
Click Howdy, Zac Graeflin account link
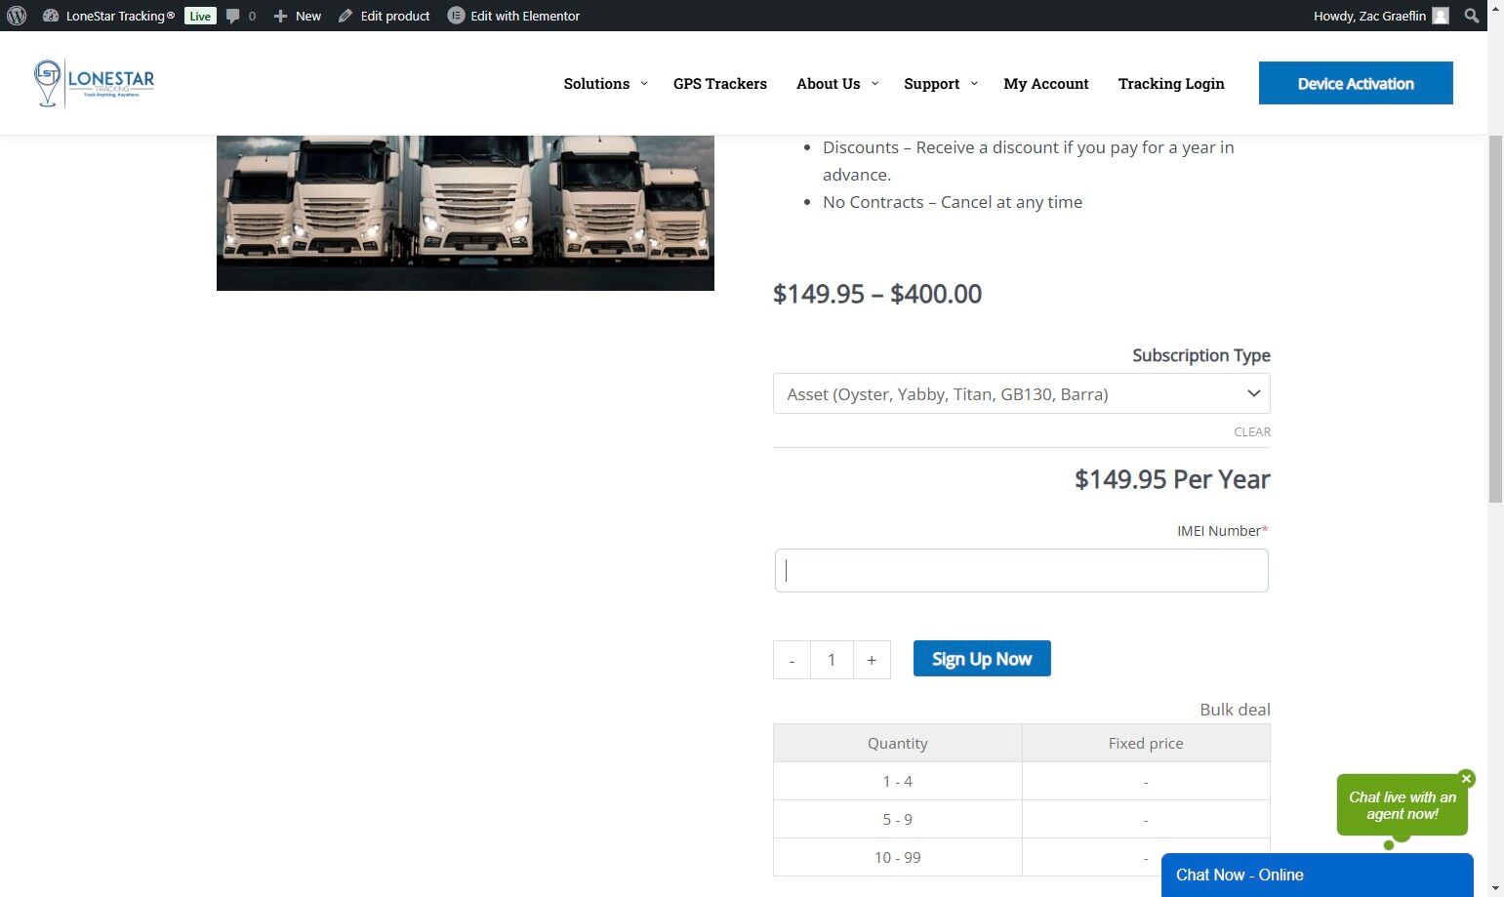1369,16
